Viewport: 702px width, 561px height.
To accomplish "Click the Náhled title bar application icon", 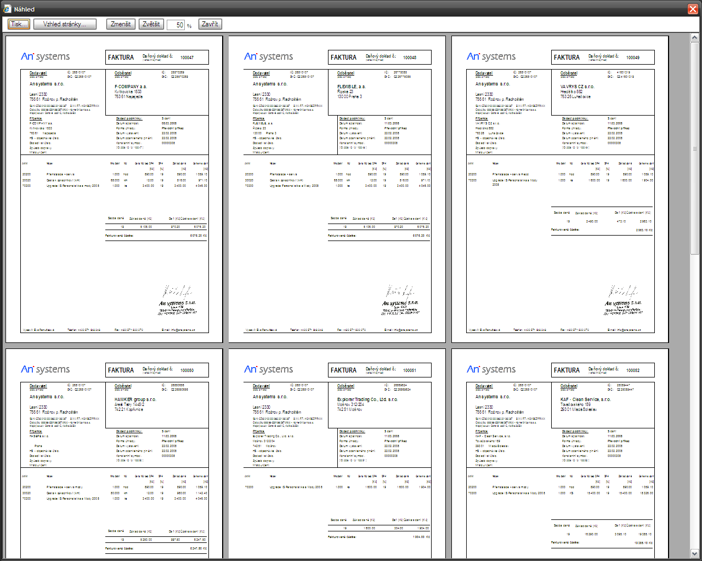I will (7, 9).
